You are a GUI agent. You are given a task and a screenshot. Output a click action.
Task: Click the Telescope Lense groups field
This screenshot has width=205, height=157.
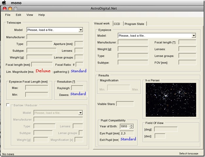(79, 57)
